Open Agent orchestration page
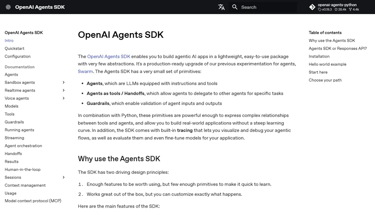 click(23, 146)
